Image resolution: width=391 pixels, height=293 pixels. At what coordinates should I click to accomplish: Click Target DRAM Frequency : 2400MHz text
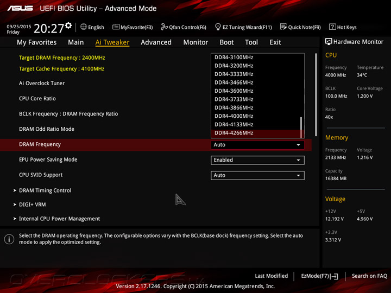point(62,58)
